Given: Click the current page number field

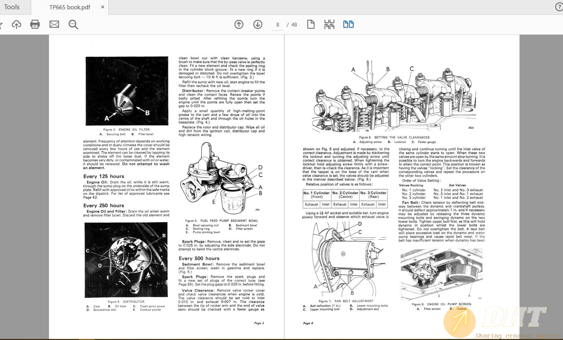Looking at the screenshot, I should click(278, 25).
